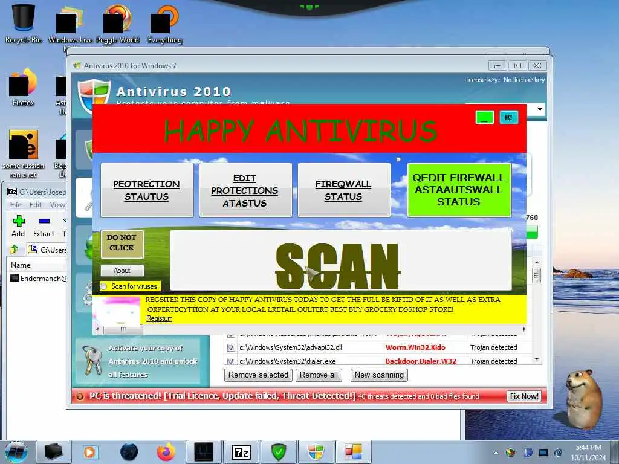Click the big SCAN button

coord(341,260)
